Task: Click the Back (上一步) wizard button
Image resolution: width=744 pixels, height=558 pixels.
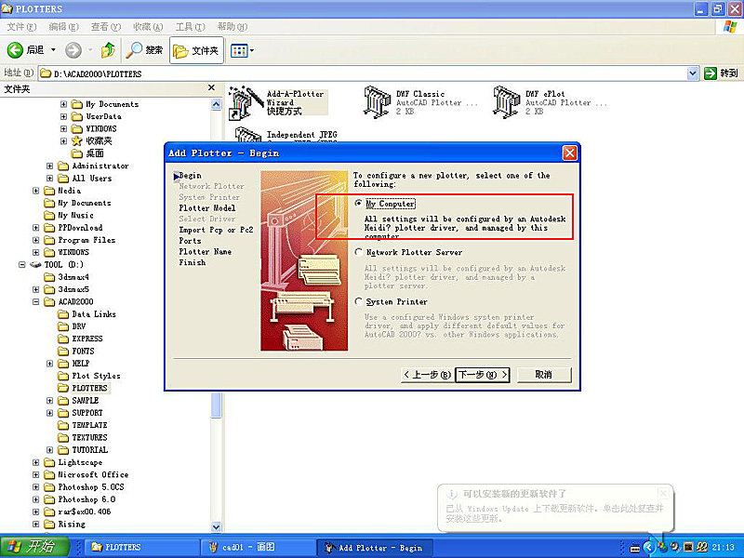Action: 428,375
